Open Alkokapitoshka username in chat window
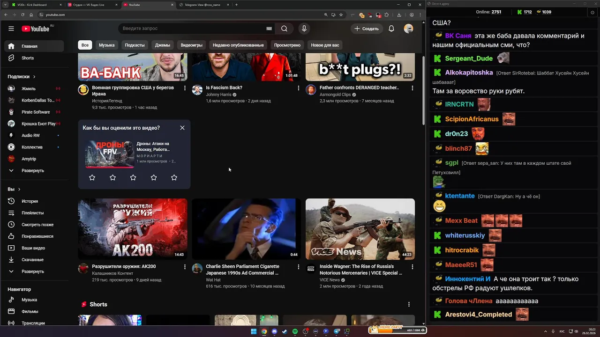The width and height of the screenshot is (600, 337). 469,73
